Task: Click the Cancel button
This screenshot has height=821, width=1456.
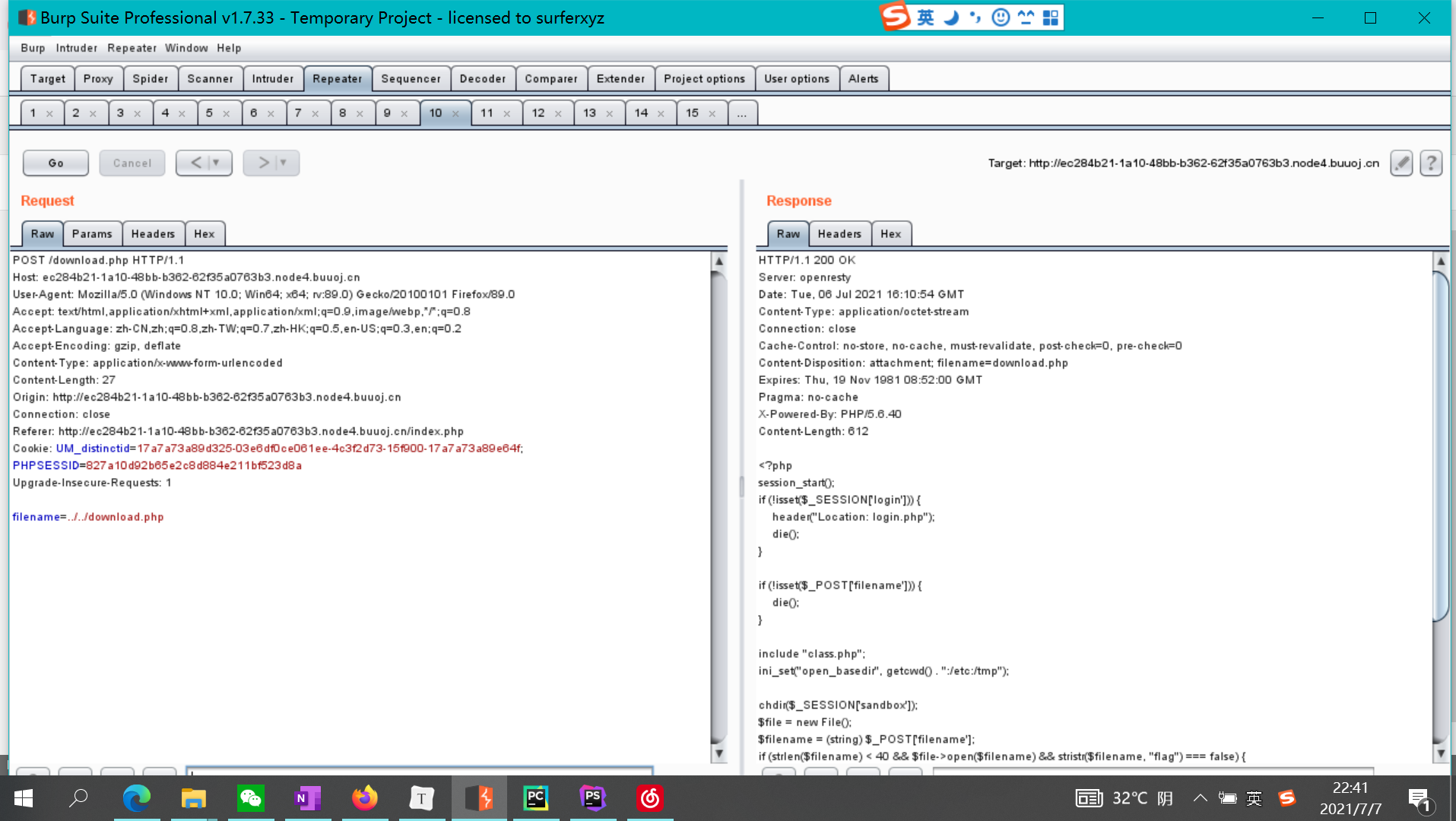Action: click(132, 163)
